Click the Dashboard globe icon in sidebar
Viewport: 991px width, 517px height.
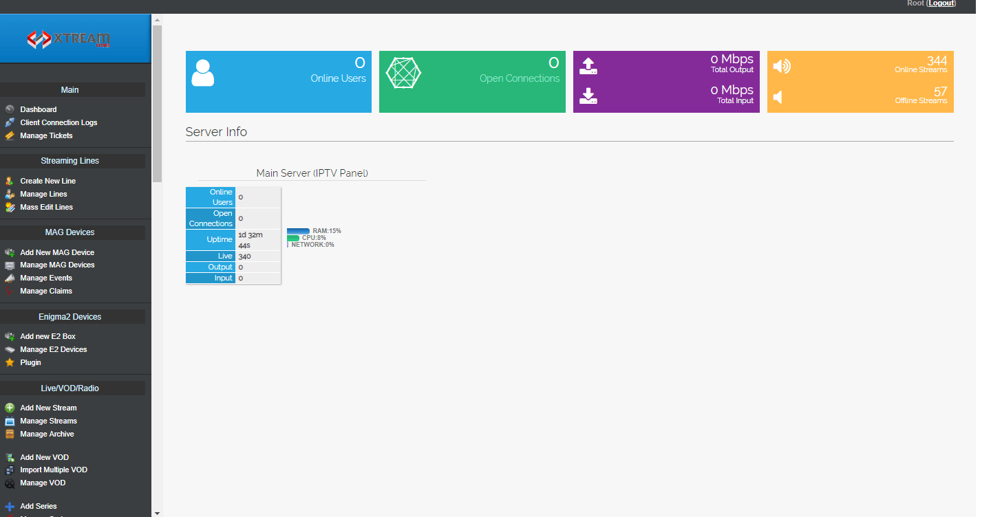point(10,109)
